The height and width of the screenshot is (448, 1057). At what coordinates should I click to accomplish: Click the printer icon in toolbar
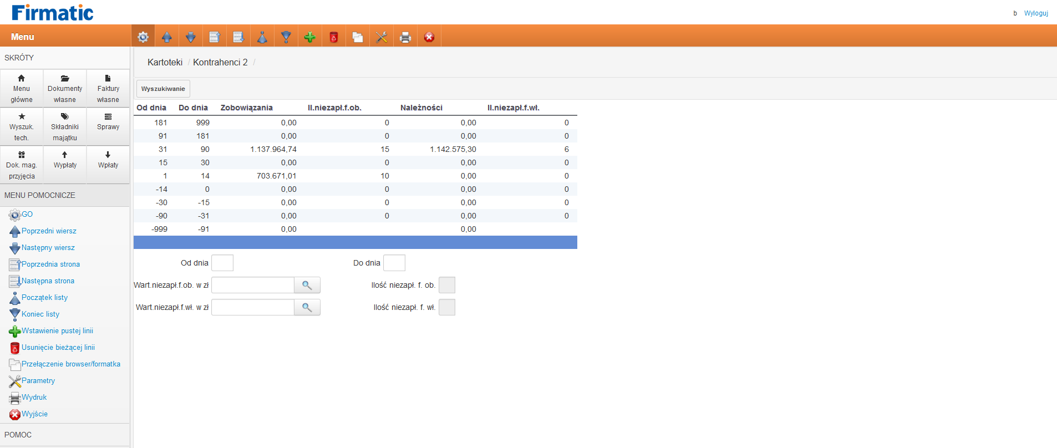coord(405,37)
